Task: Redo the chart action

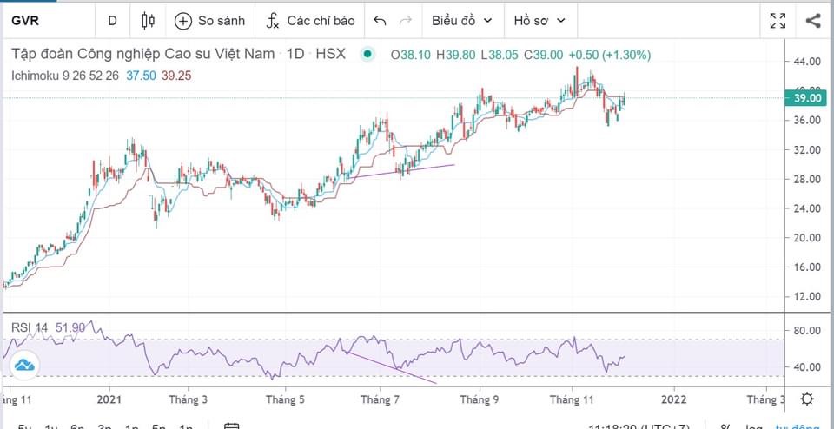Action: pyautogui.click(x=406, y=21)
